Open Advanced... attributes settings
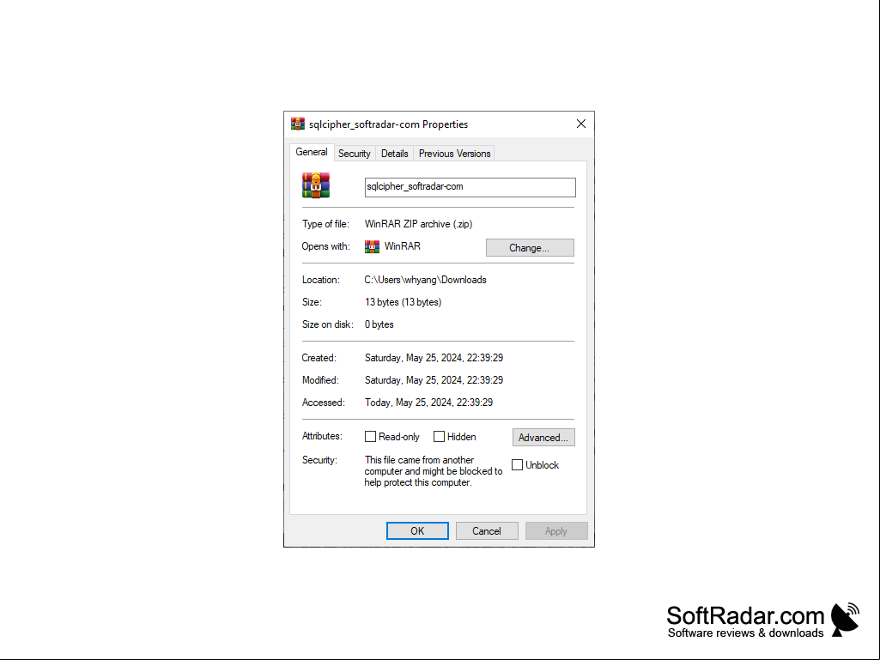The width and height of the screenshot is (880, 660). (543, 437)
